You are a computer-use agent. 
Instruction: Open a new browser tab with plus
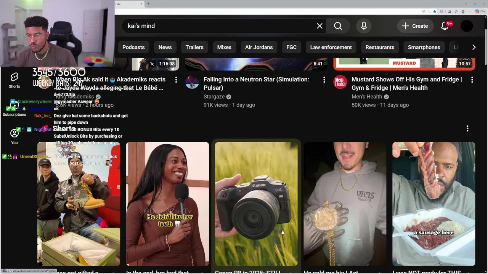(148, 4)
